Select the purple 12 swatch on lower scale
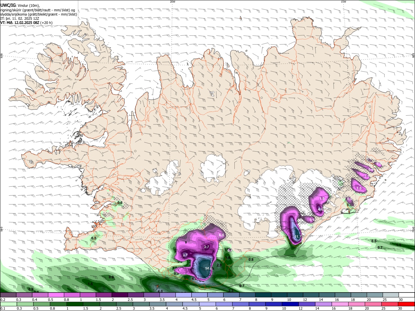The width and height of the screenshot is (415, 311). (307, 304)
